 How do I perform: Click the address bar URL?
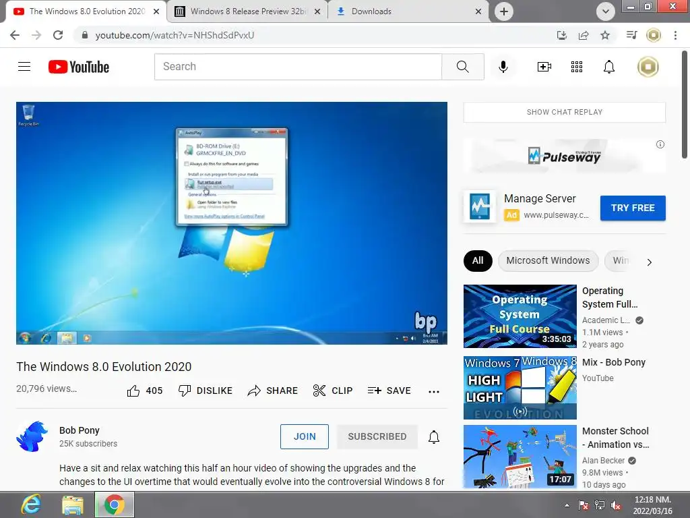(x=175, y=35)
